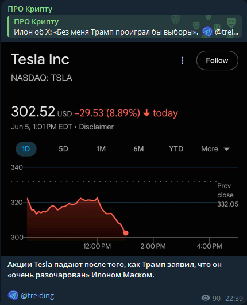This screenshot has height=305, width=247.
Task: Click the 12:00 PM marker on the chart axis
Action: [x=97, y=246]
